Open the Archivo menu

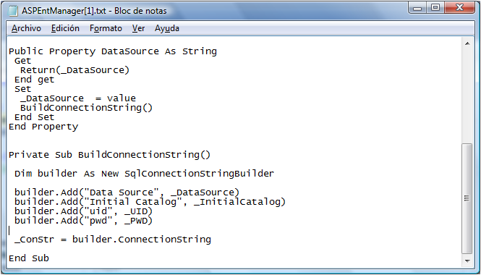point(26,28)
